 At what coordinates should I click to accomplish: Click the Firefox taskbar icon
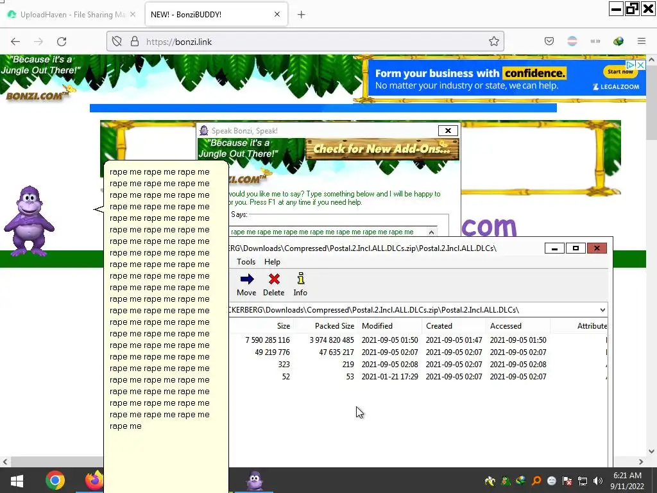click(x=94, y=480)
